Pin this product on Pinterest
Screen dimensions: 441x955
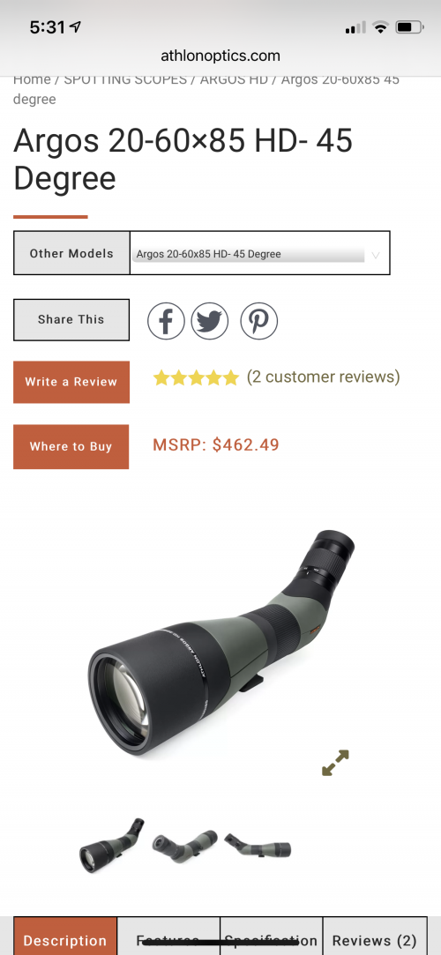[259, 320]
